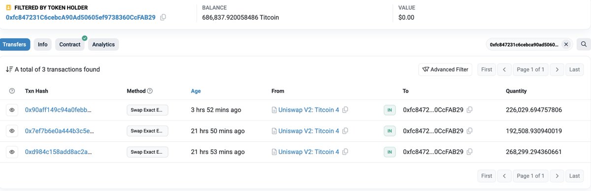Click To address 0xfc8472...0CcFAB29 in first row
This screenshot has width=591, height=191.
coord(433,110)
